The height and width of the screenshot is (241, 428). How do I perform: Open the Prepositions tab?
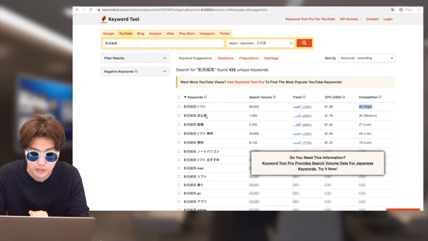coord(249,58)
